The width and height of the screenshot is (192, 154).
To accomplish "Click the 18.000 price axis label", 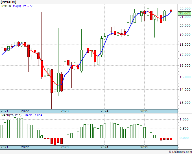I will (x=185, y=45).
